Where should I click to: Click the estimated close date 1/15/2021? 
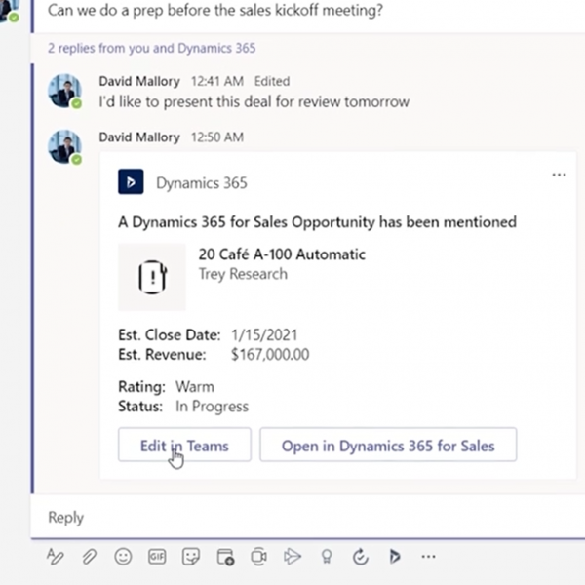264,335
